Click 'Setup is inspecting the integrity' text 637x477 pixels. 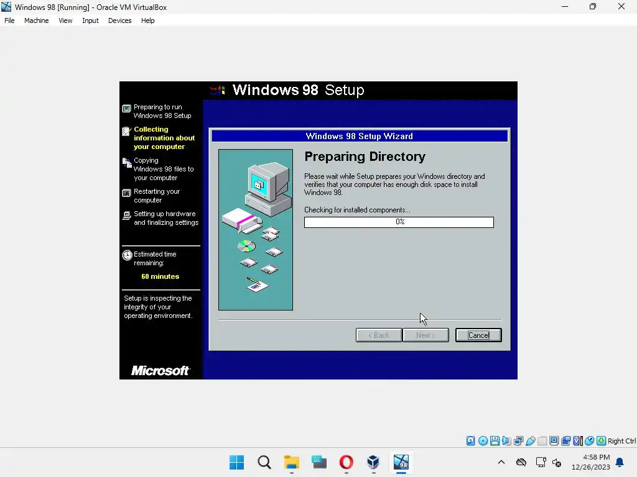[158, 307]
